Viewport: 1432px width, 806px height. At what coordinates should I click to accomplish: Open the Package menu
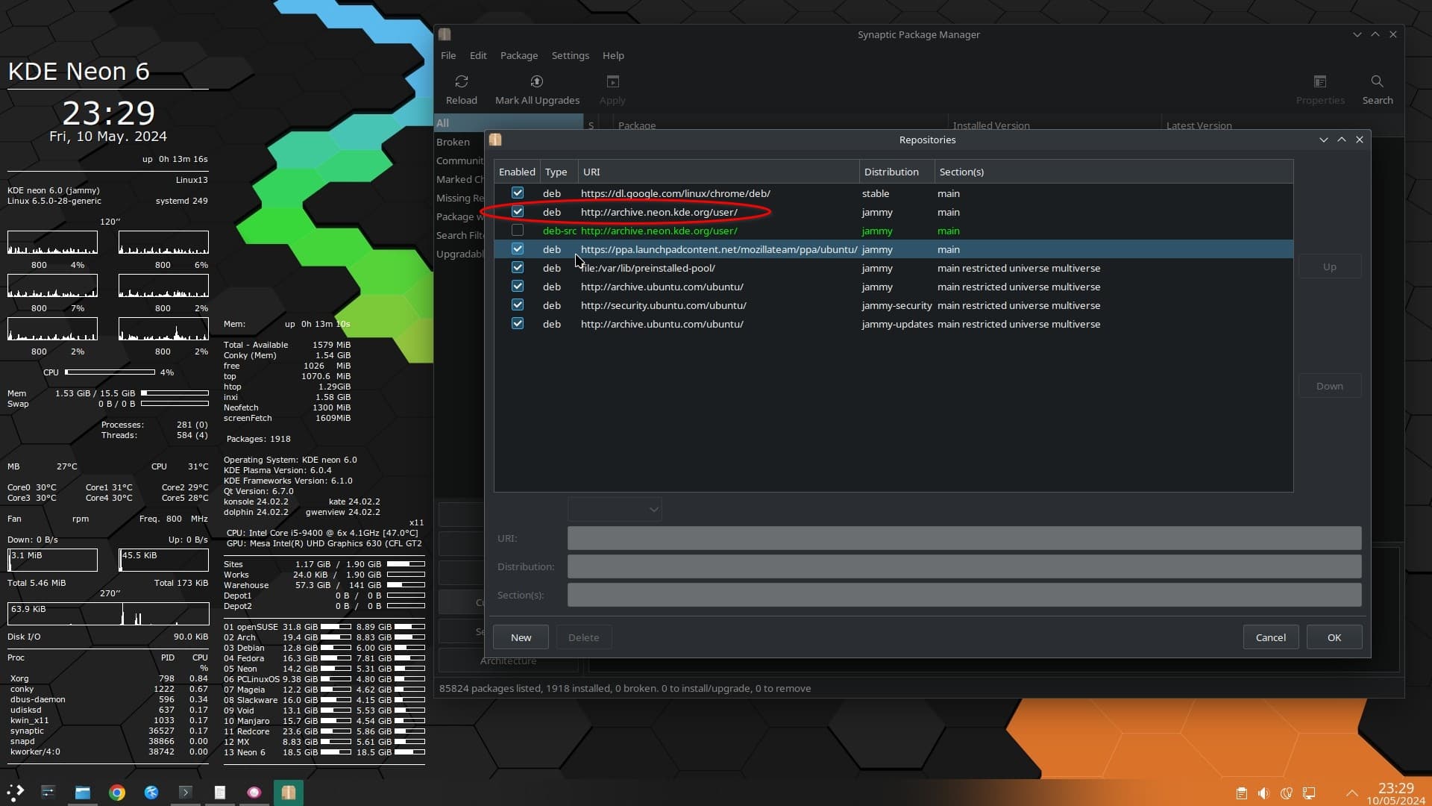click(x=519, y=55)
